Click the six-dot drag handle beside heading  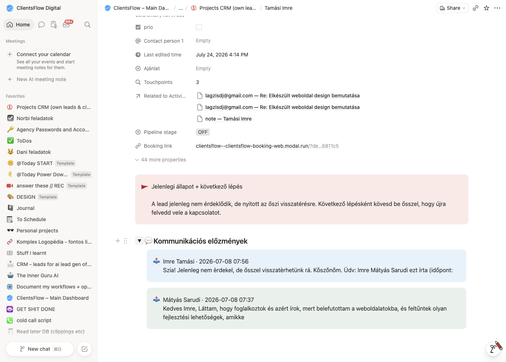[x=125, y=241]
